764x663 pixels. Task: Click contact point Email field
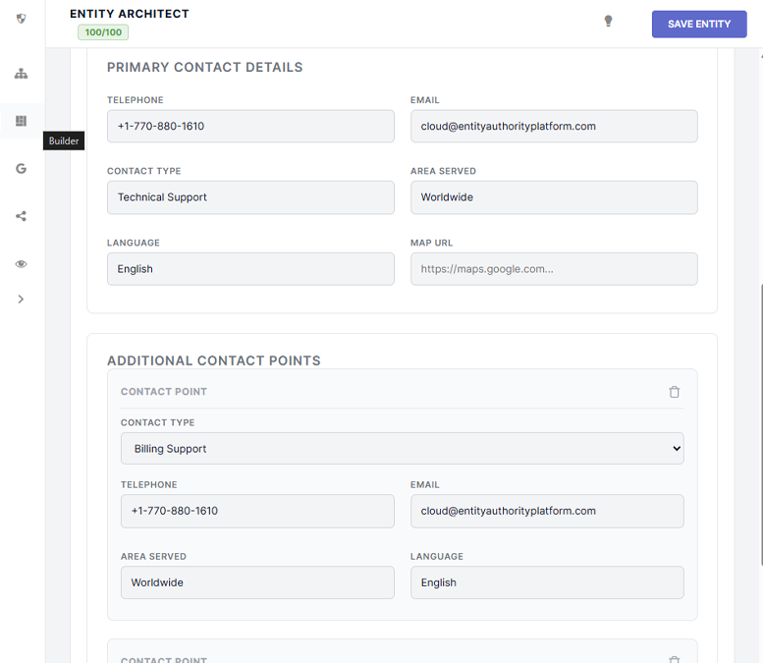pyautogui.click(x=547, y=511)
